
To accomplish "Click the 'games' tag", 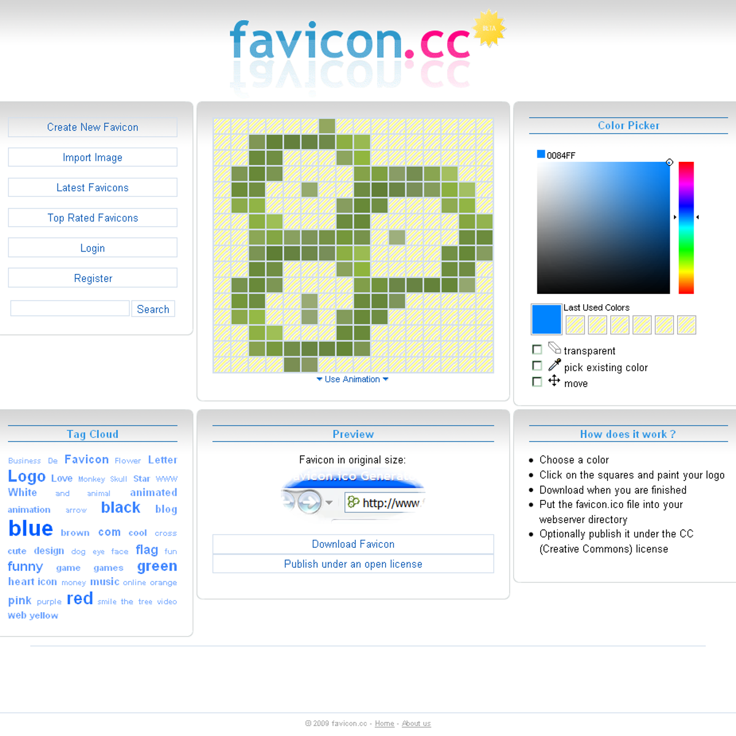I will (109, 568).
